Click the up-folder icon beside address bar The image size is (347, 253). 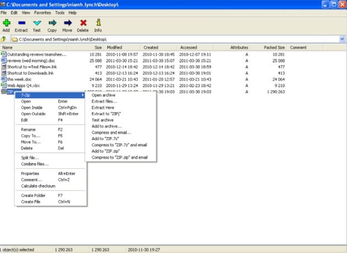4,40
